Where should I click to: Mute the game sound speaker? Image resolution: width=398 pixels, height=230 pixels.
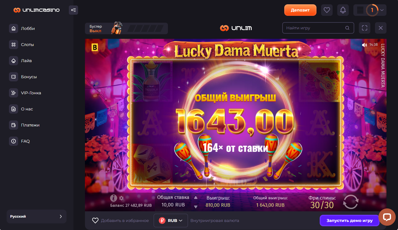tap(364, 45)
